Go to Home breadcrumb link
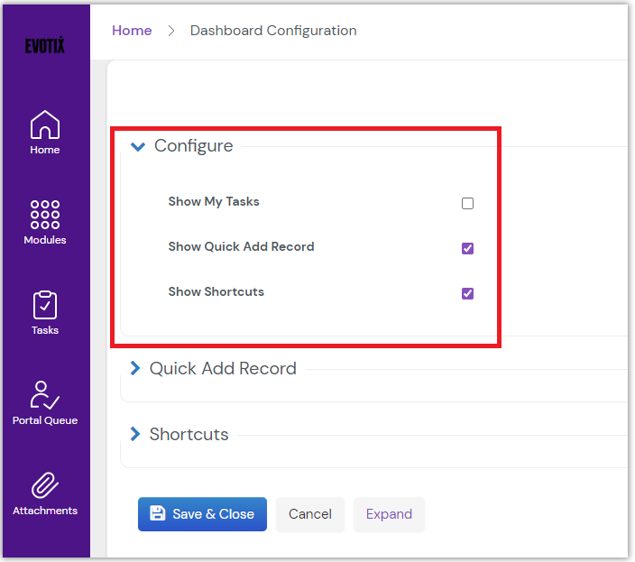 click(x=132, y=31)
